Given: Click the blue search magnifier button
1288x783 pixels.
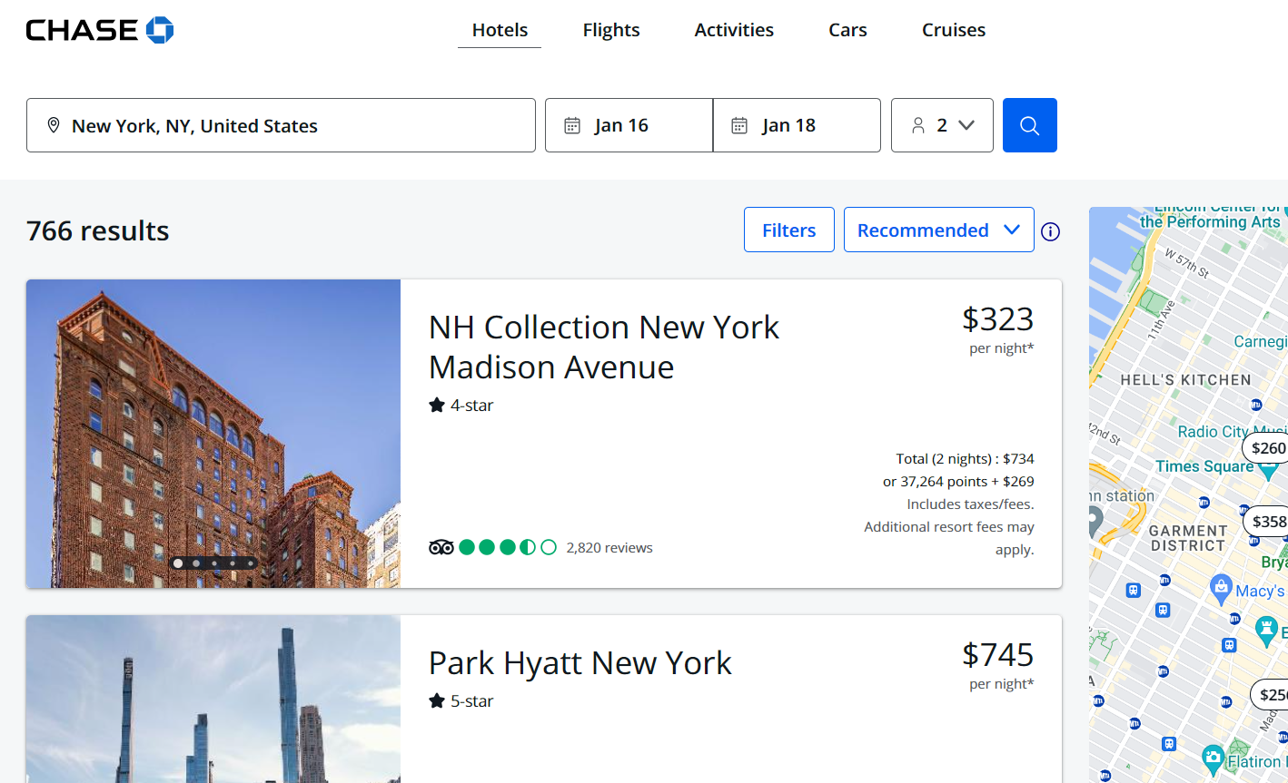Looking at the screenshot, I should click(1029, 125).
